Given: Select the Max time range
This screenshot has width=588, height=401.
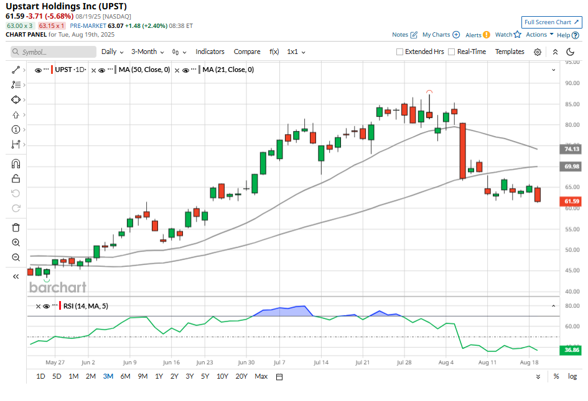Looking at the screenshot, I should (x=261, y=376).
